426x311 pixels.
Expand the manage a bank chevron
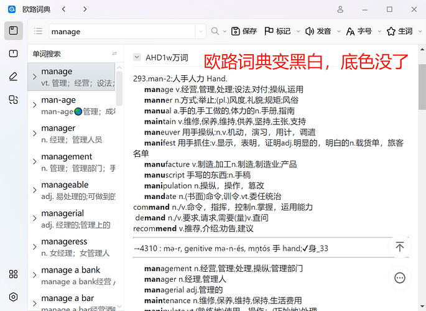click(x=34, y=275)
